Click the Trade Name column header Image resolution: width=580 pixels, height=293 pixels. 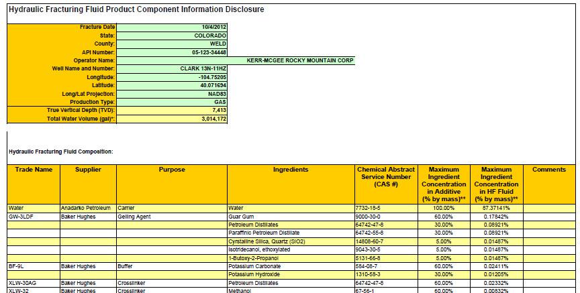tap(33, 170)
